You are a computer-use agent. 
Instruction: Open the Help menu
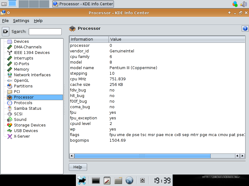tap(38, 21)
